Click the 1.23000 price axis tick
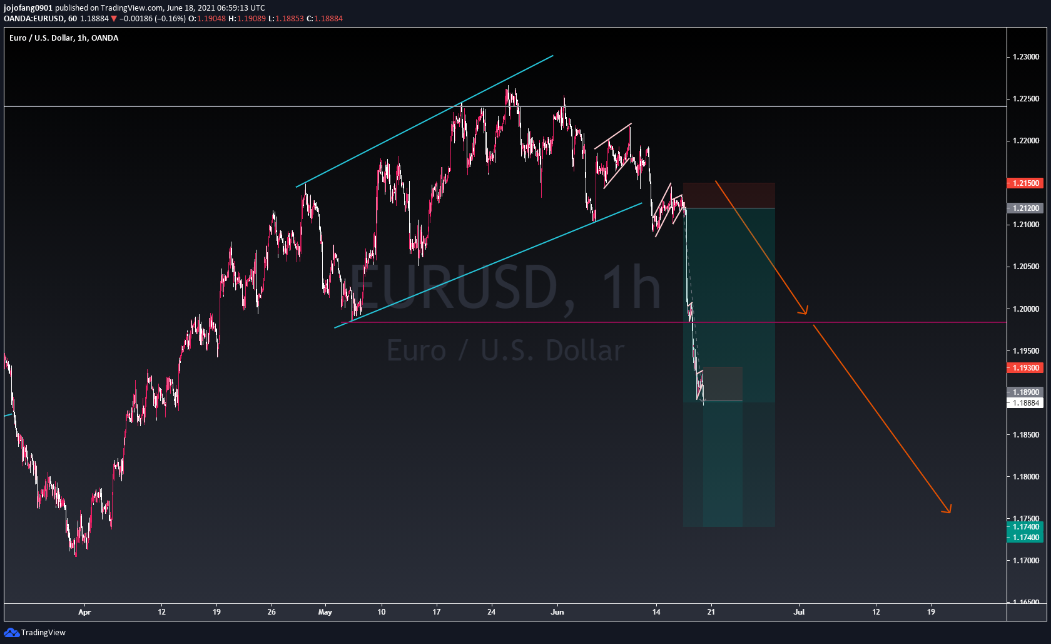This screenshot has width=1051, height=644. coord(1026,57)
